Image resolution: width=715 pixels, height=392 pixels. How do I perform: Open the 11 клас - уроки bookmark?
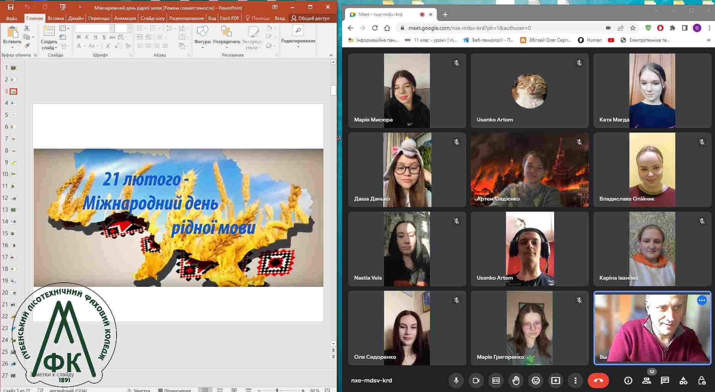click(431, 40)
